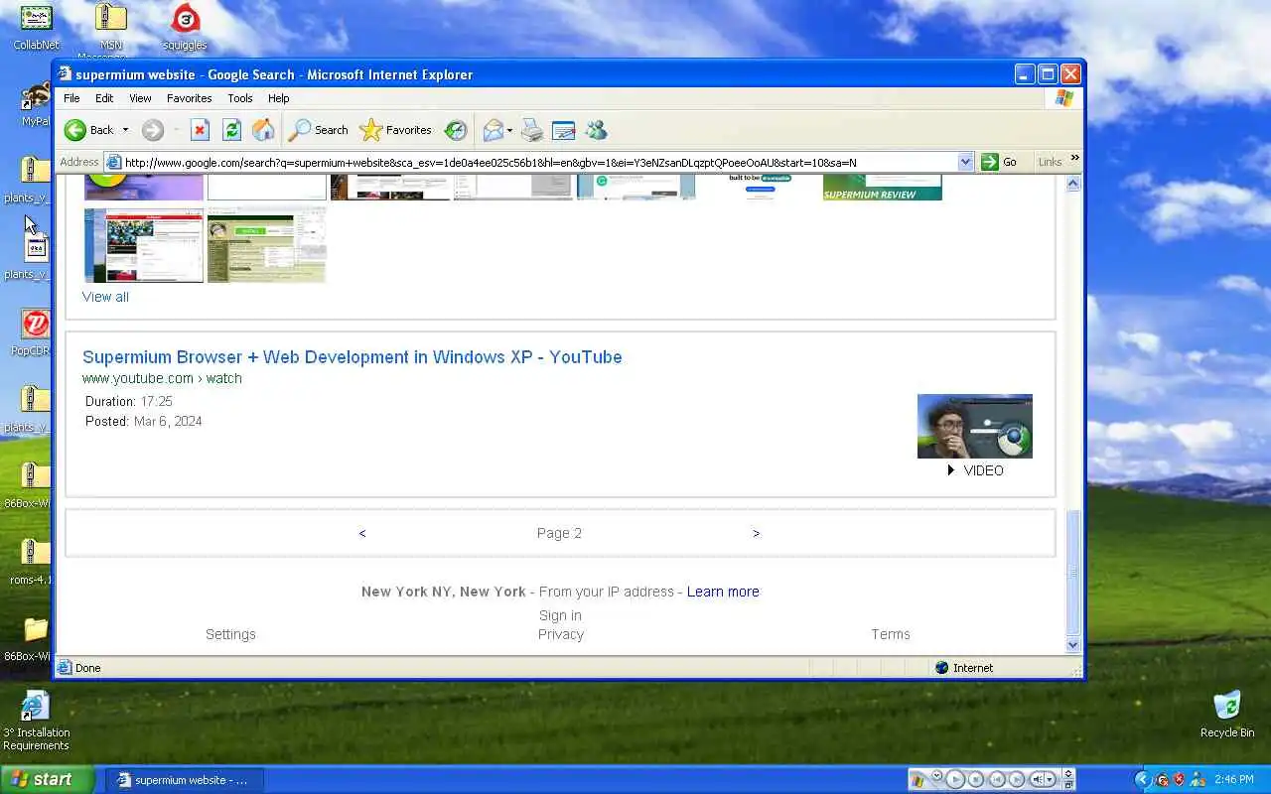Open the Privacy footer link
Image resolution: width=1271 pixels, height=794 pixels.
tap(561, 634)
